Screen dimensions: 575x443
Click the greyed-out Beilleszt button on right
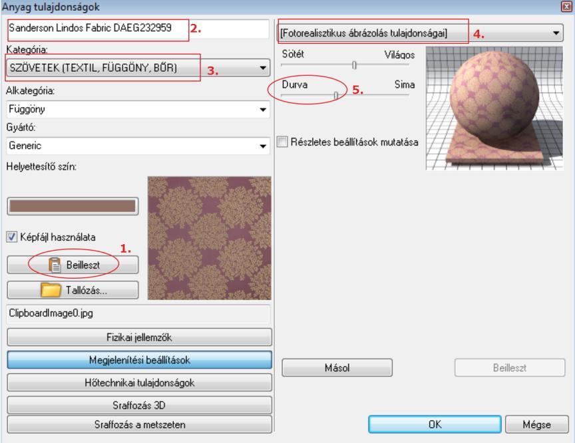click(510, 368)
